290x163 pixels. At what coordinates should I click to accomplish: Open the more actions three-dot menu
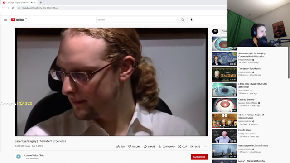[x=205, y=147]
